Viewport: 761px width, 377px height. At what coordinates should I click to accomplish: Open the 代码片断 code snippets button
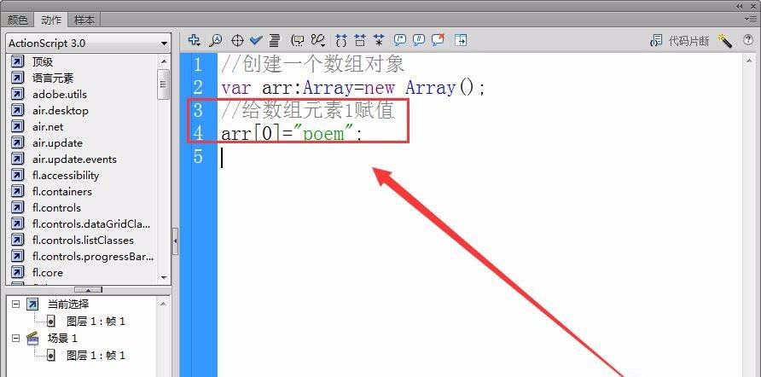click(679, 41)
